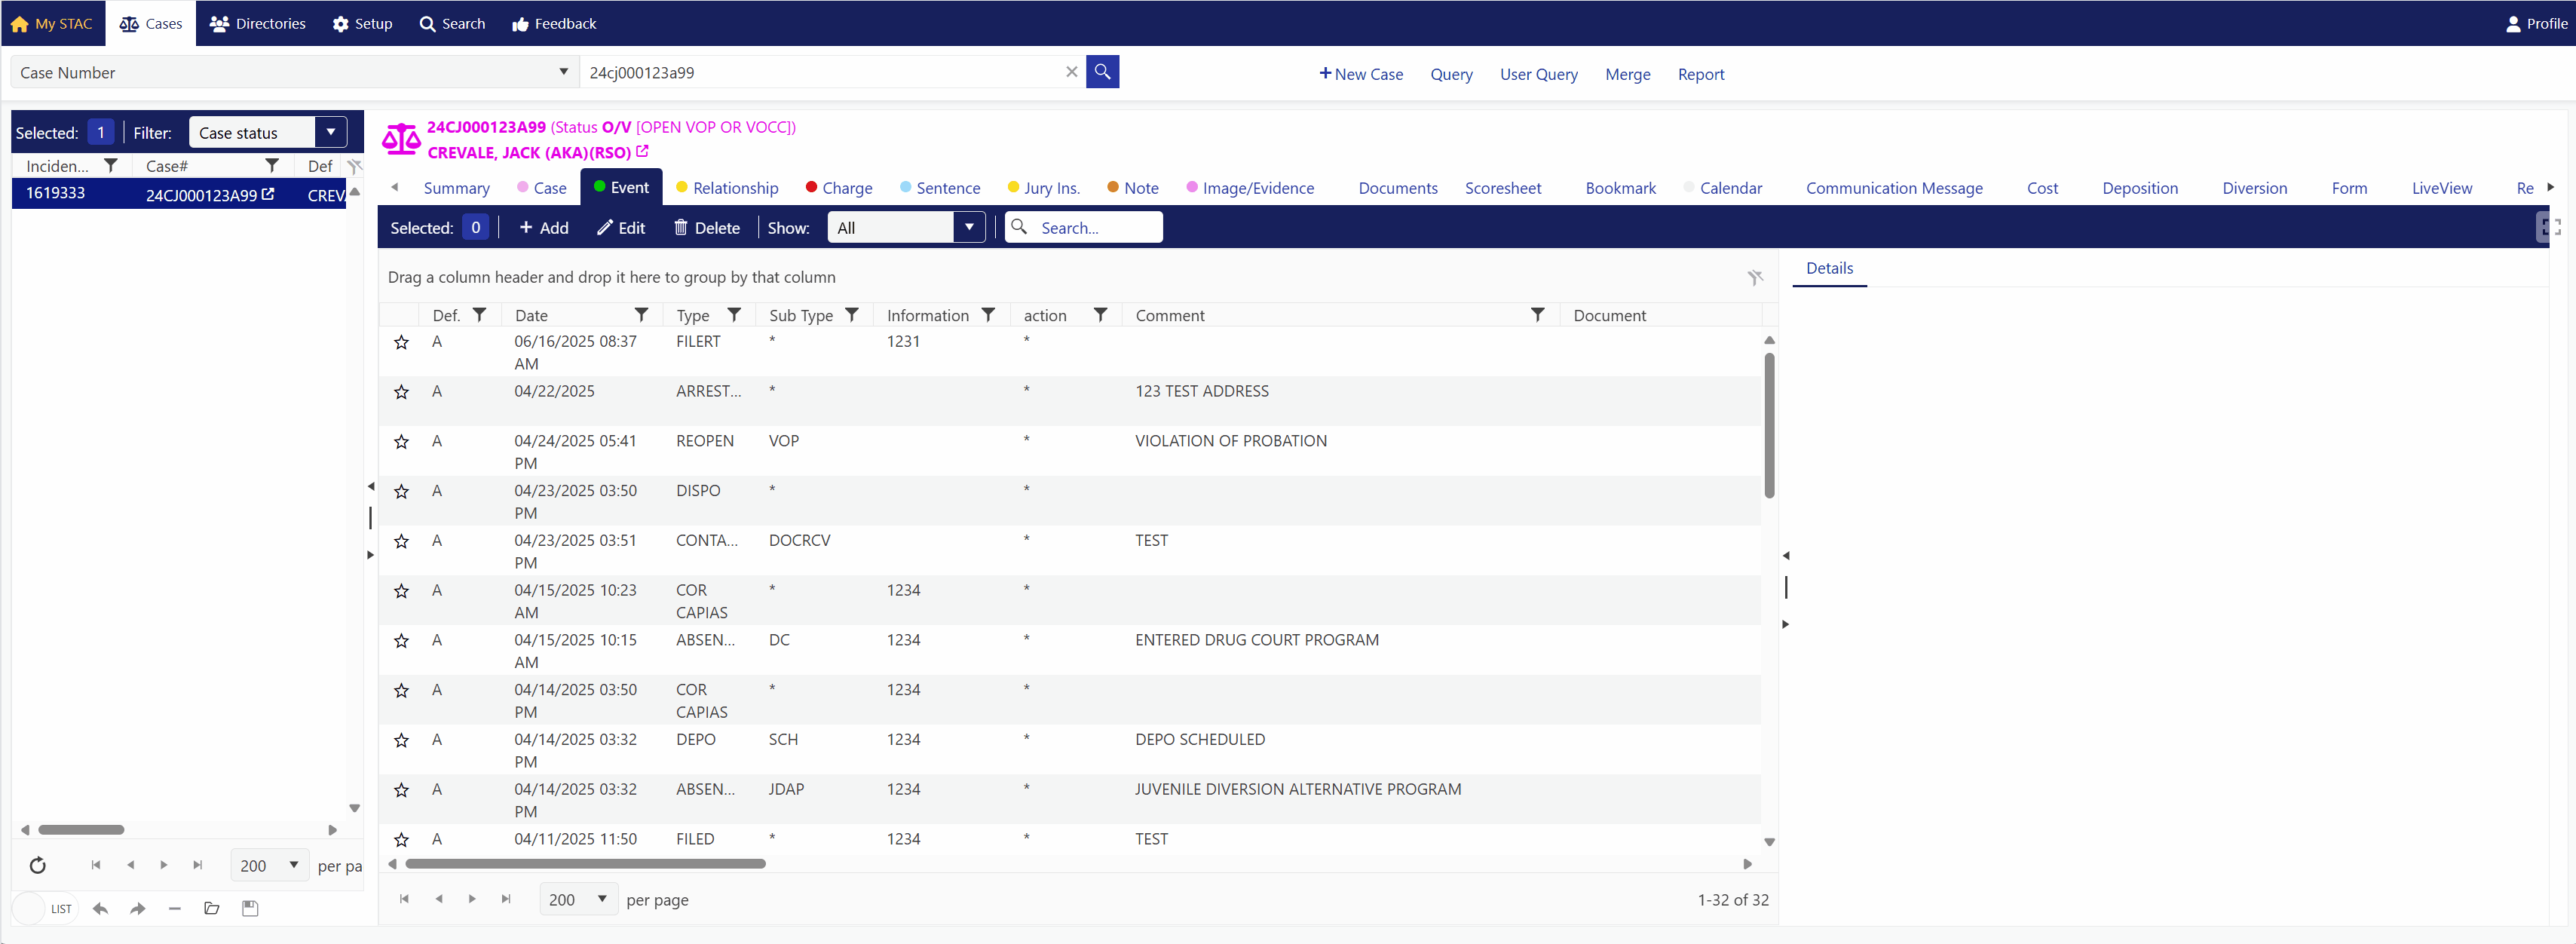Filter the Type column via funnel icon
The height and width of the screenshot is (944, 2576).
[734, 315]
